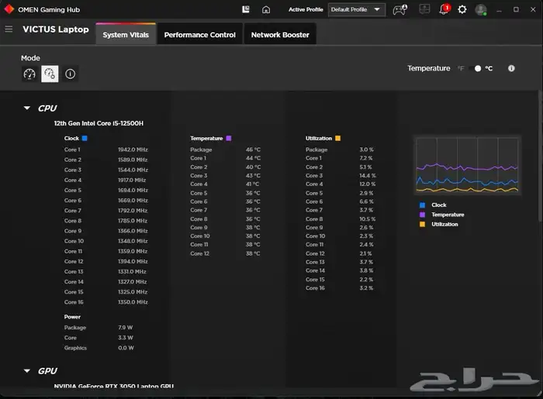Go to the Home icon
The height and width of the screenshot is (399, 543).
[x=266, y=10]
